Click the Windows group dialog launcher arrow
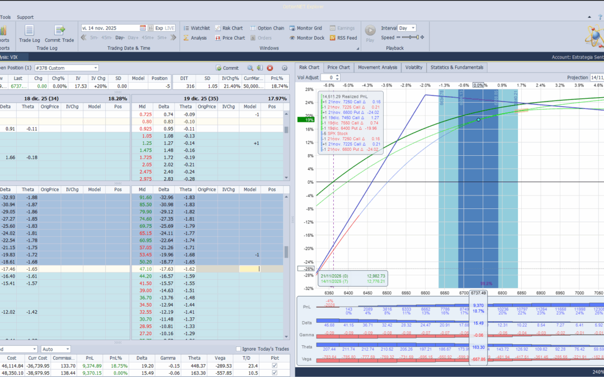This screenshot has width=604, height=377. point(358,49)
